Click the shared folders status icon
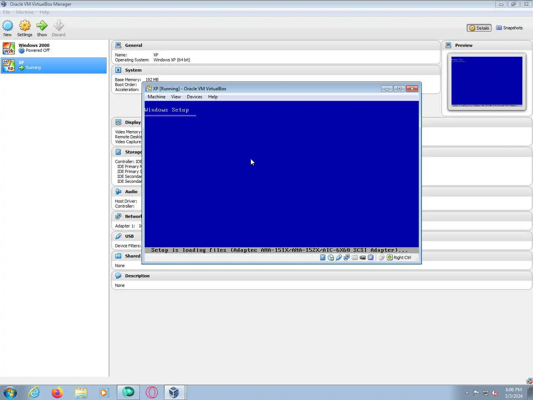 tap(354, 258)
